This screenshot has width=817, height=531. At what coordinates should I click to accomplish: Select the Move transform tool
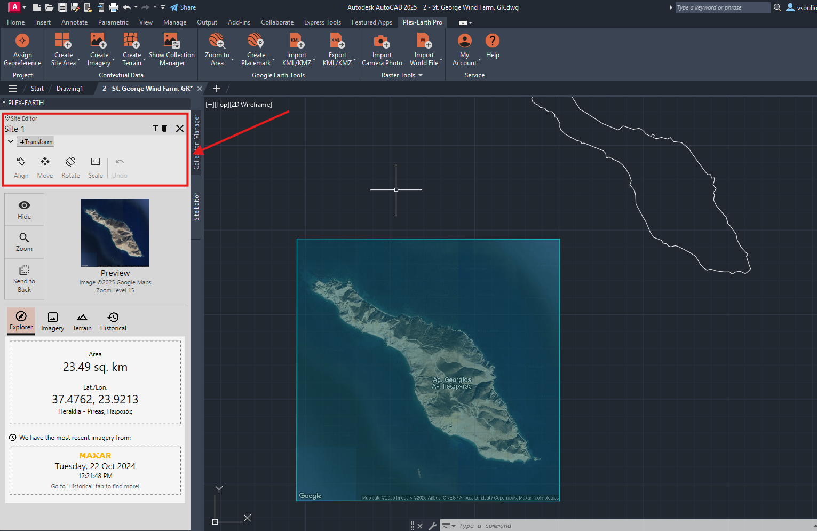pyautogui.click(x=45, y=168)
